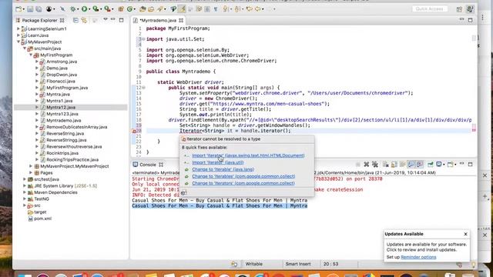Click the Previous Annotation icon
Screen dimensions: 493x277
click(x=237, y=9)
